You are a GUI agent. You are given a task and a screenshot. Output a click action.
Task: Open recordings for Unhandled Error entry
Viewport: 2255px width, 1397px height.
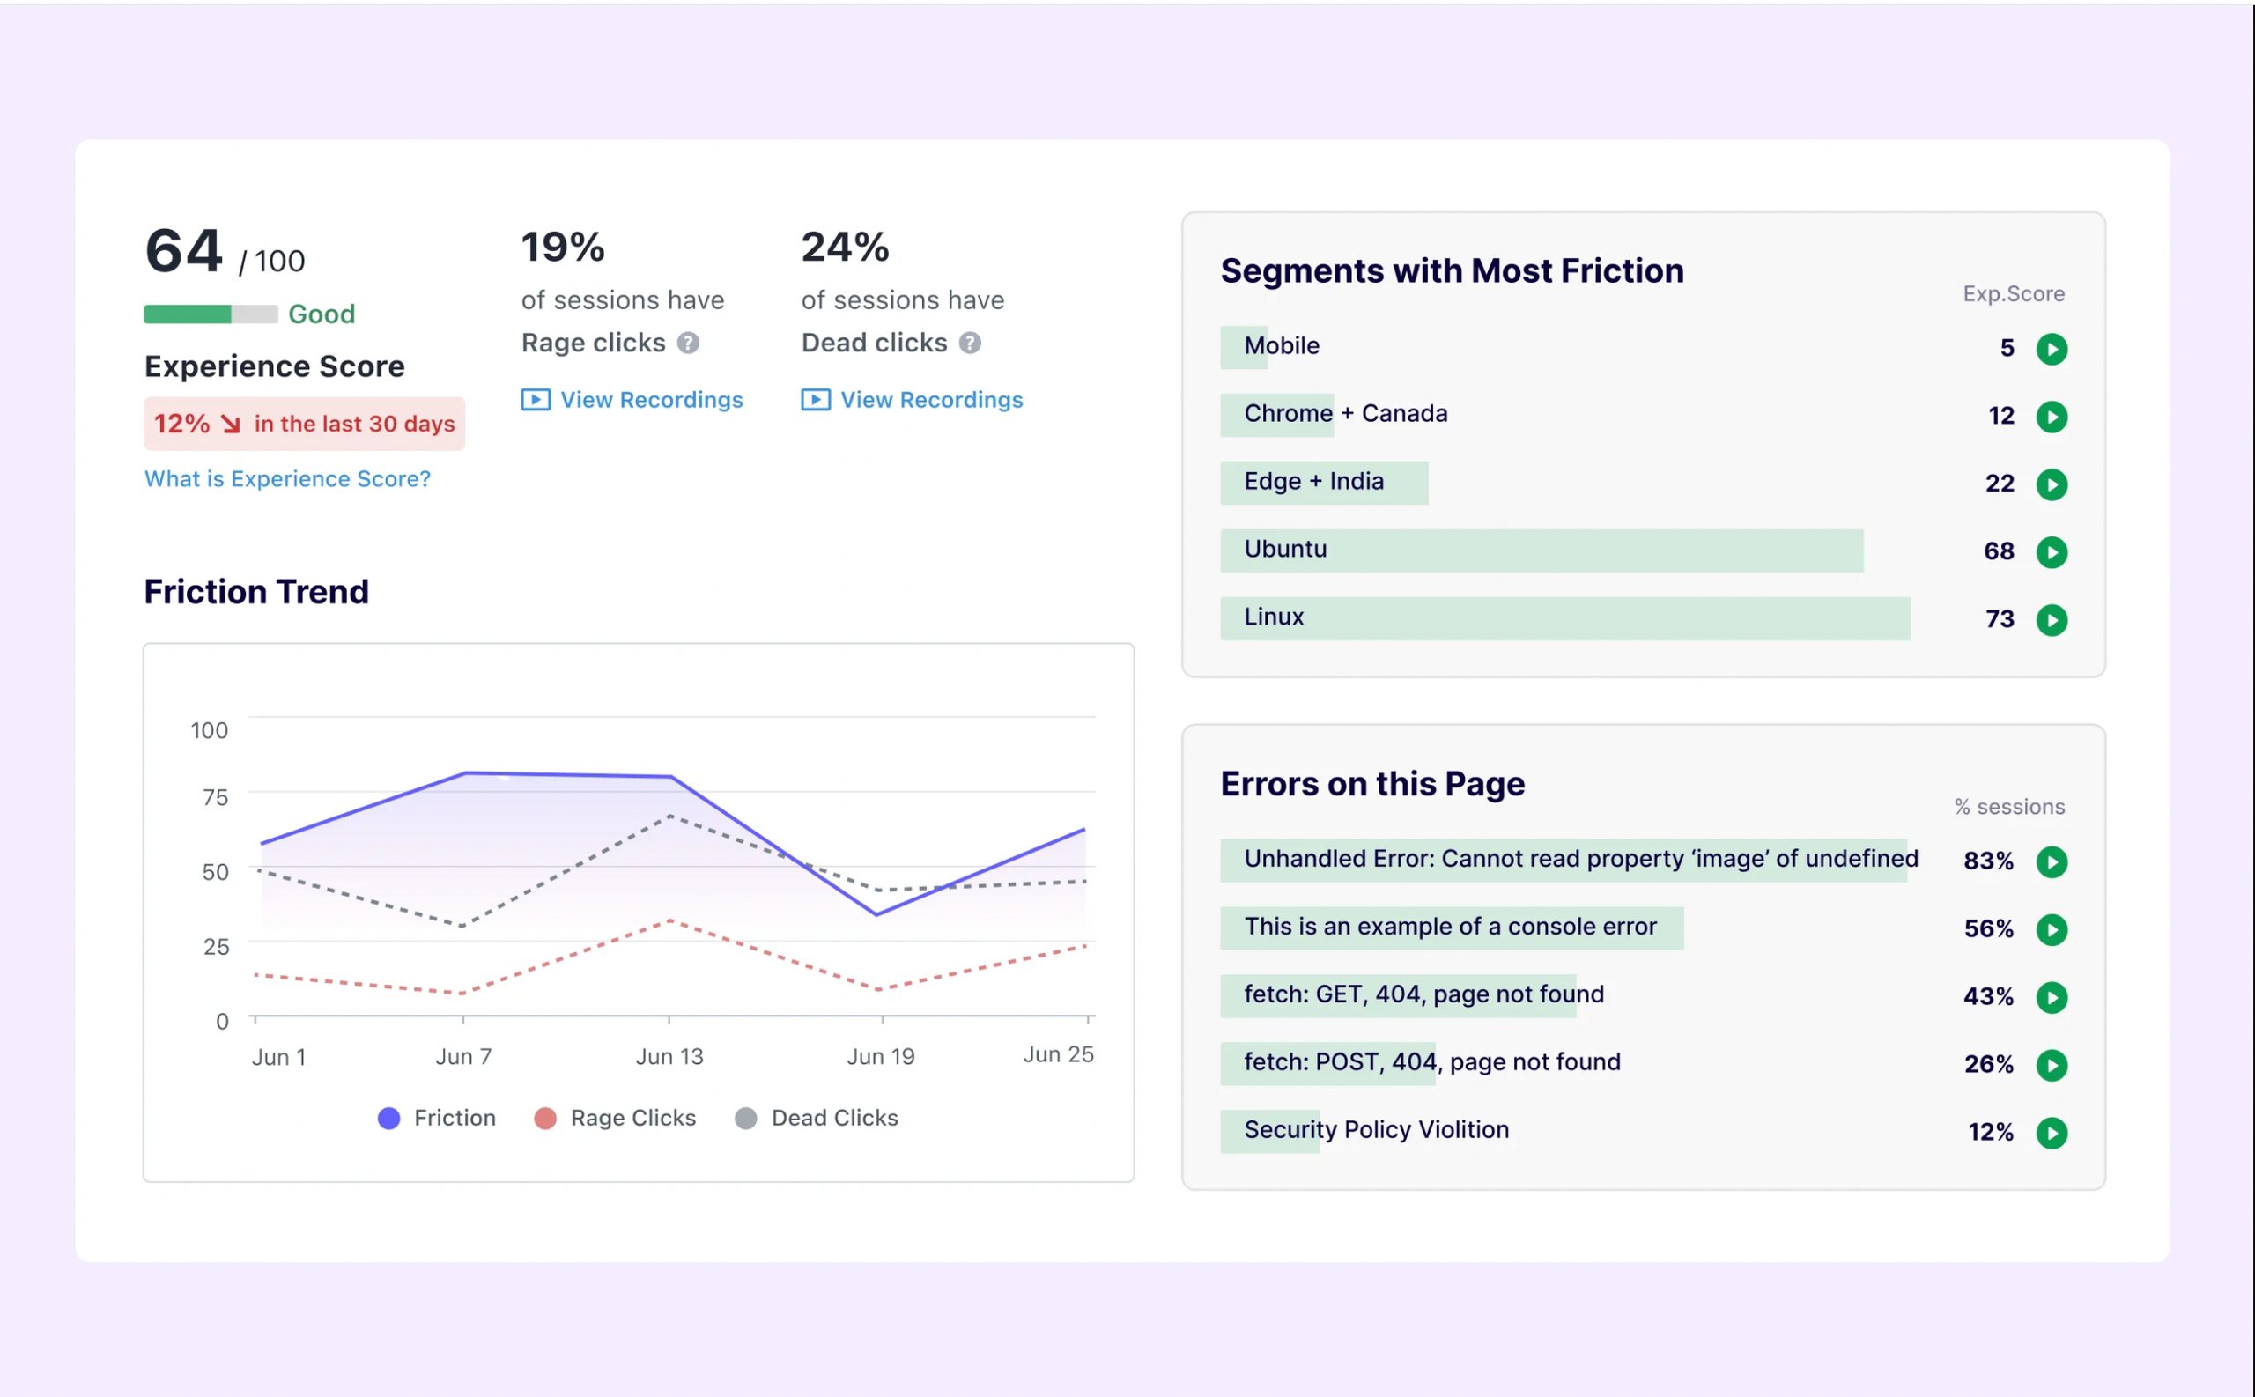[x=2057, y=859]
